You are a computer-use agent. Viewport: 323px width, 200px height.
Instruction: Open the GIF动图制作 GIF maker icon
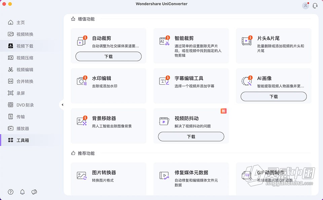click(x=247, y=175)
